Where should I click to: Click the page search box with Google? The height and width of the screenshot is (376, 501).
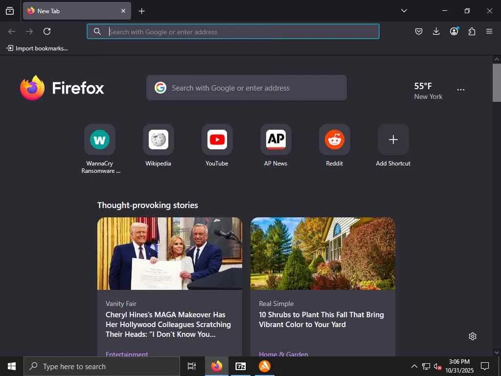click(247, 88)
